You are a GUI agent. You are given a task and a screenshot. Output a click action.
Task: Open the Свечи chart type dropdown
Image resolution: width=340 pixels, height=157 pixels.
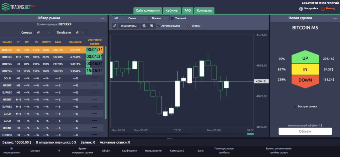(x=137, y=18)
